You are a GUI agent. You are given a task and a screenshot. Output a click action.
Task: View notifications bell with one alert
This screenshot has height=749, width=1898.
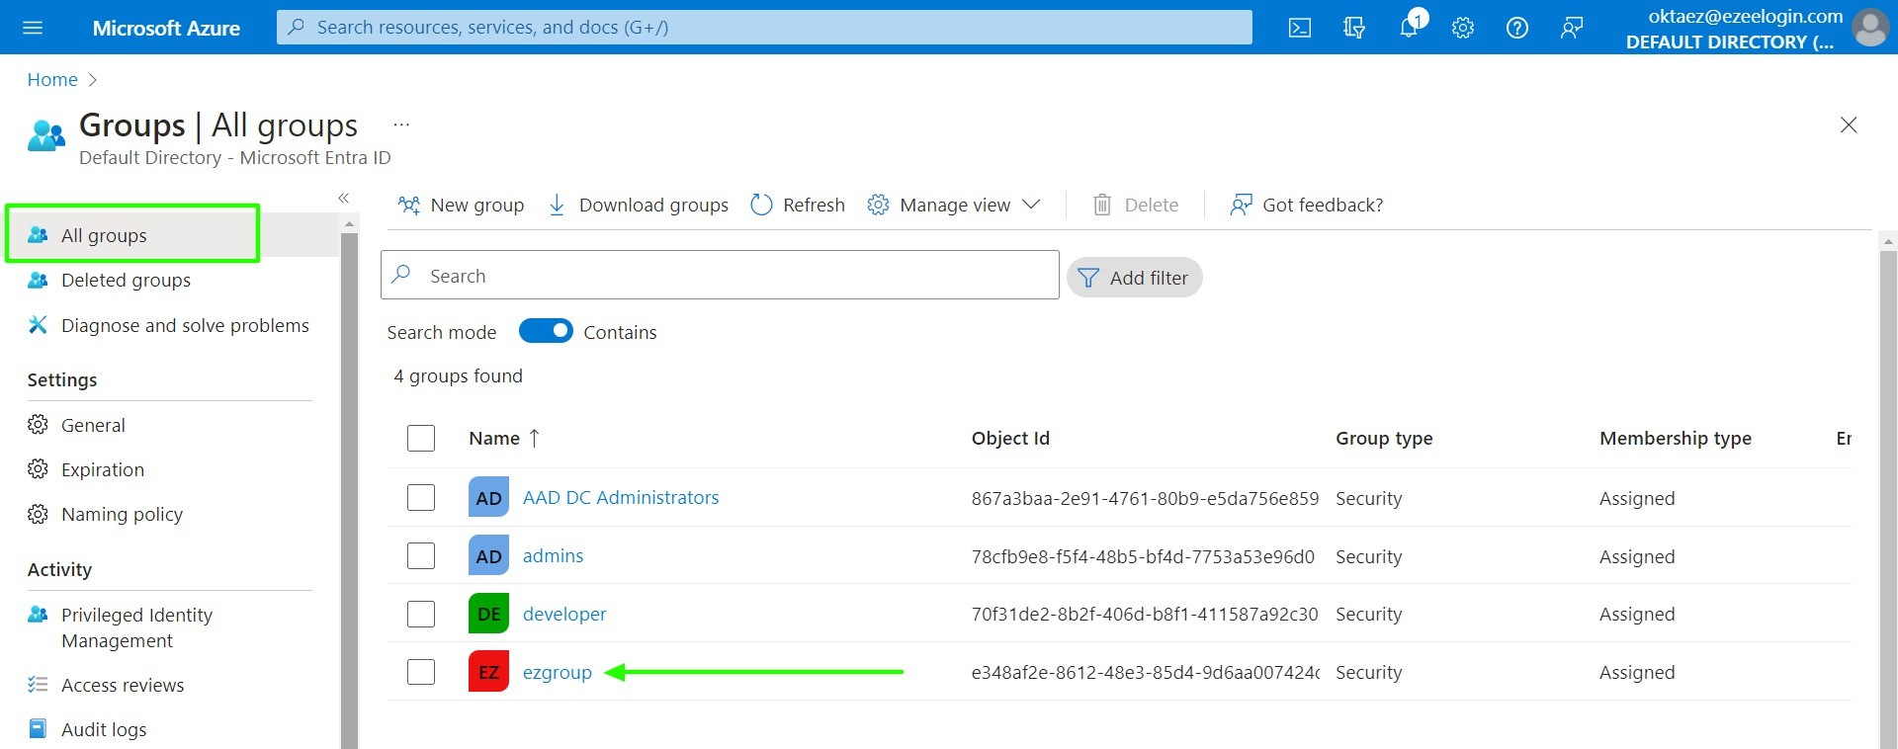1411,26
